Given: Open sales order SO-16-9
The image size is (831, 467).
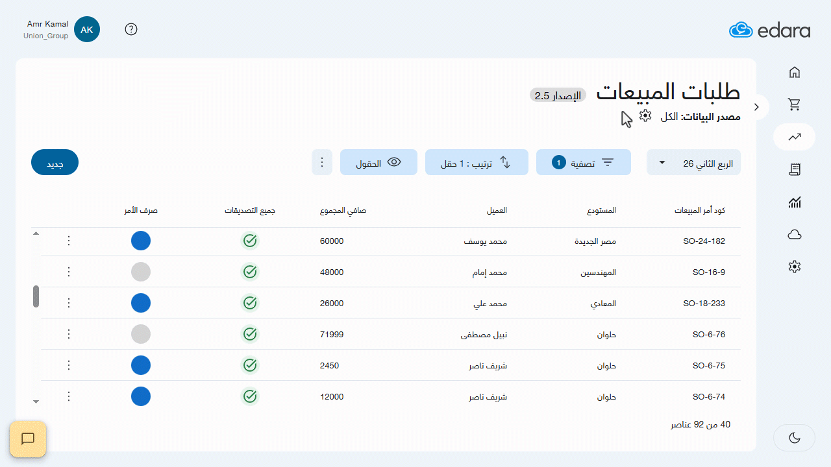Looking at the screenshot, I should pos(709,272).
